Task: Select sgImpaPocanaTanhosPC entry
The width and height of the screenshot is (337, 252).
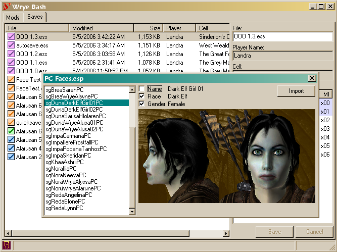Action: point(86,149)
